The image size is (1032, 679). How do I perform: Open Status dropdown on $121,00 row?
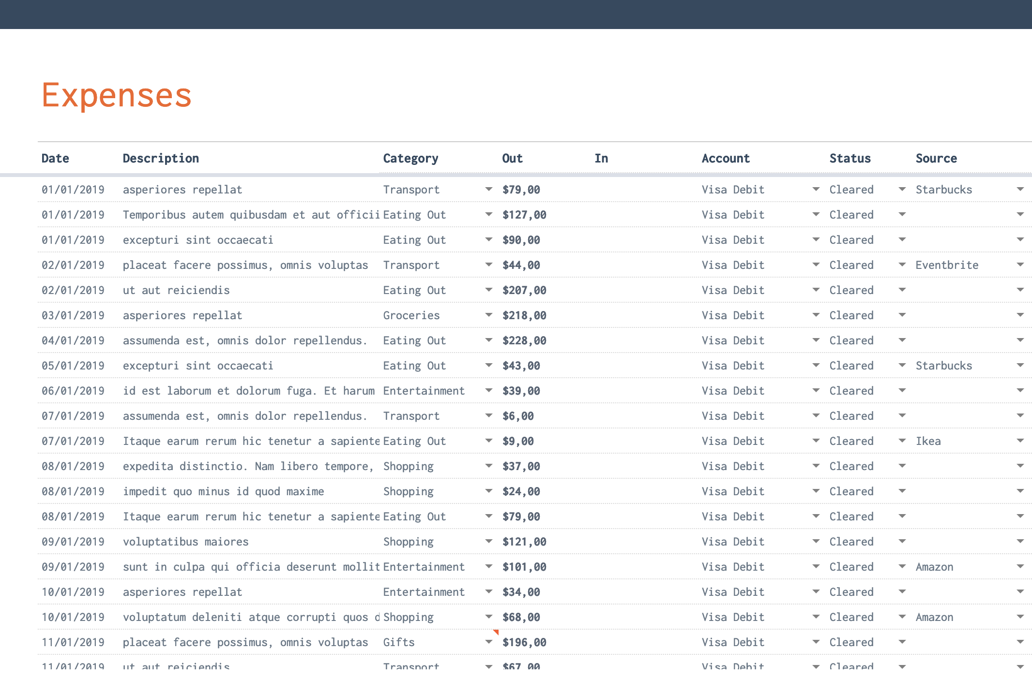pyautogui.click(x=902, y=542)
